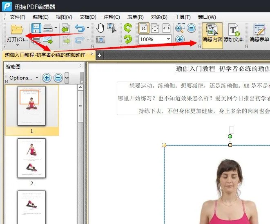Select page 1 thumbnail
The height and width of the screenshot is (224, 270).
pyautogui.click(x=32, y=106)
